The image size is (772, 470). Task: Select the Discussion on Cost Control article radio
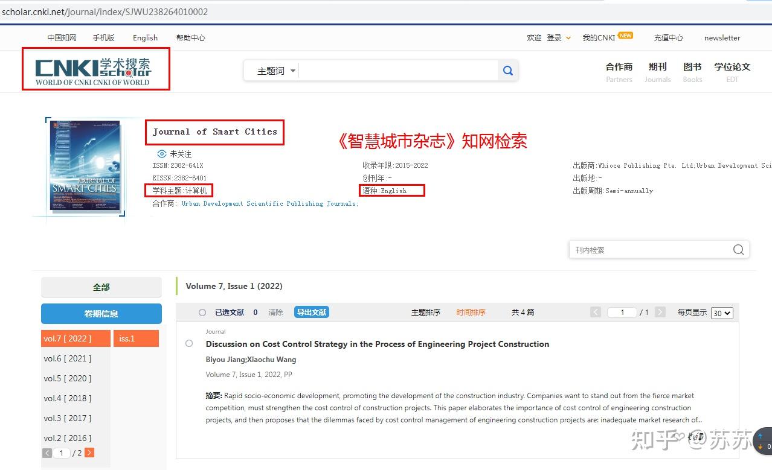click(189, 343)
